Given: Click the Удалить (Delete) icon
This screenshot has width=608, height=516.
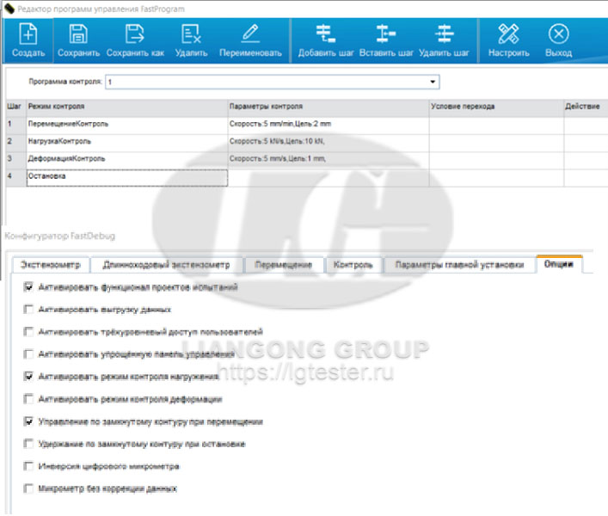Looking at the screenshot, I should point(190,34).
